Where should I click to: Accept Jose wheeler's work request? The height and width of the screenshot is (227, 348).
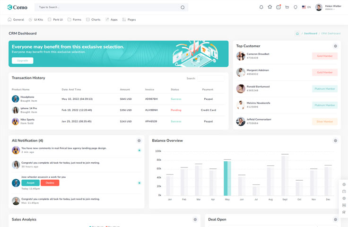pos(30,183)
